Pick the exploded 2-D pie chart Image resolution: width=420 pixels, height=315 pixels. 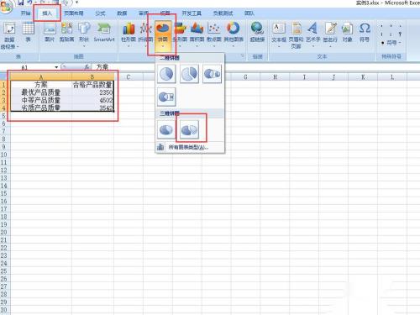tap(189, 74)
